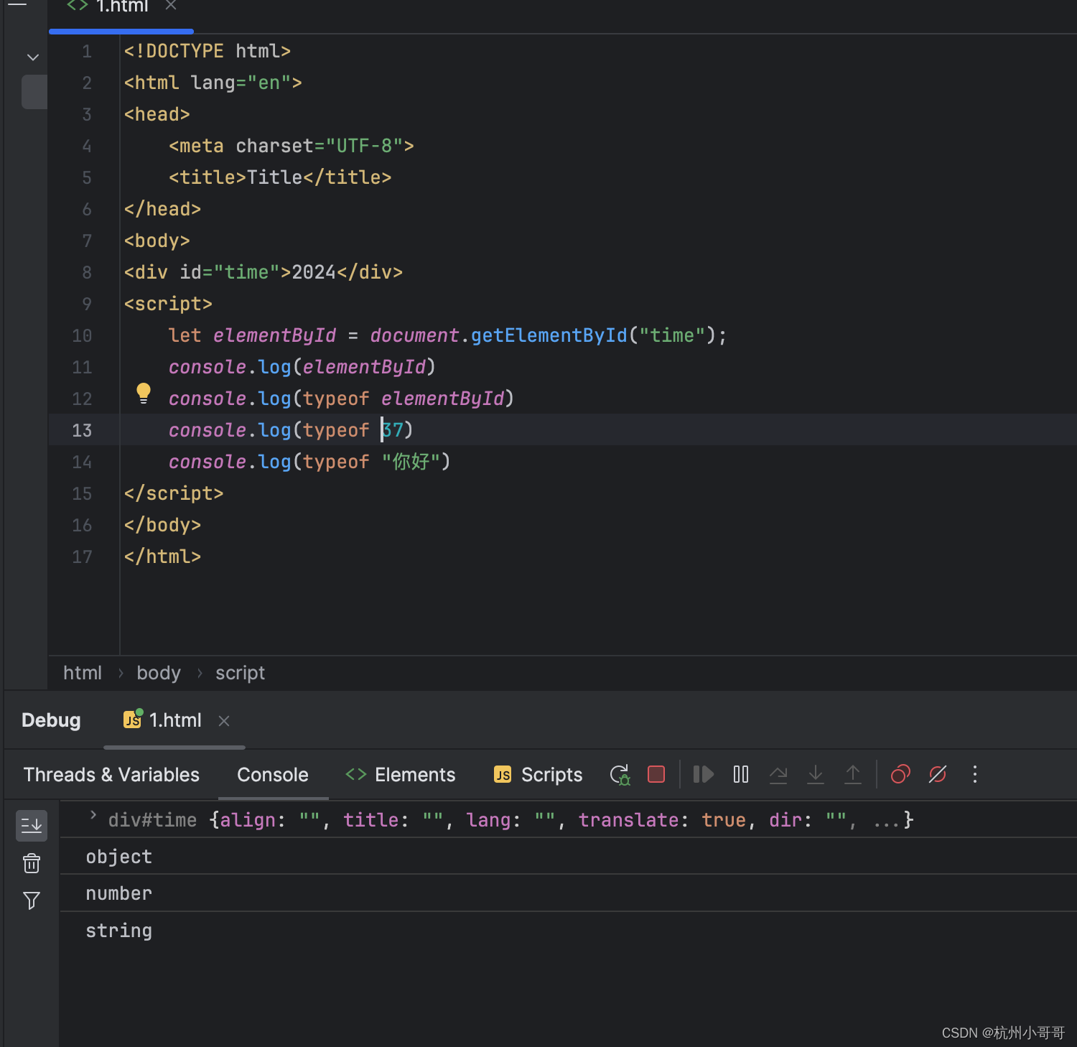
Task: Expand the div#time console entry
Action: 92,816
